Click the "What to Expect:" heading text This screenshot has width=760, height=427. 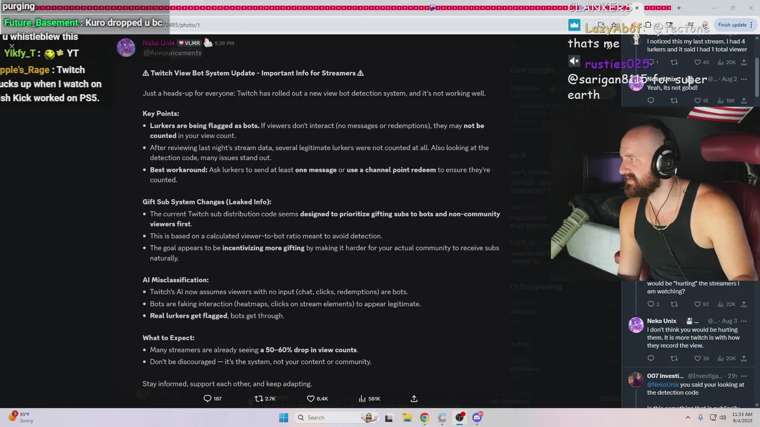[169, 337]
